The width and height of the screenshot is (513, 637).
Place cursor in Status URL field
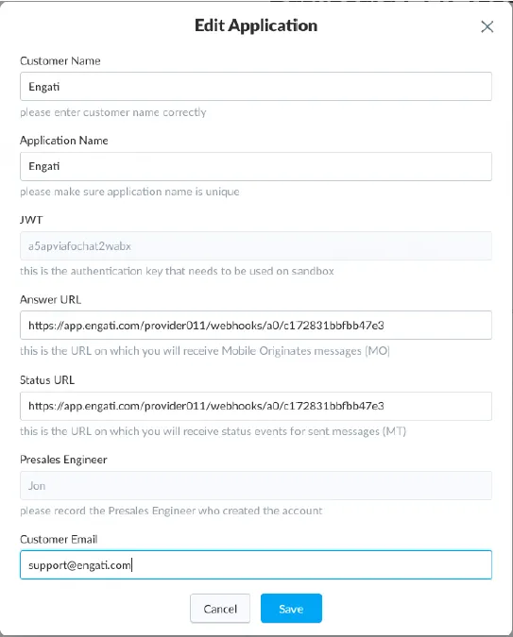pos(256,406)
